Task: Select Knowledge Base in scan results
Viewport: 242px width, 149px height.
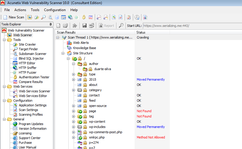Action: tap(84, 48)
